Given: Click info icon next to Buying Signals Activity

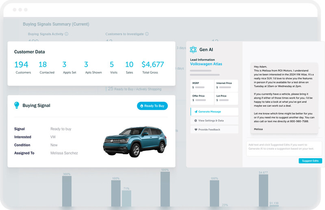Looking at the screenshot, I should pyautogui.click(x=67, y=34).
